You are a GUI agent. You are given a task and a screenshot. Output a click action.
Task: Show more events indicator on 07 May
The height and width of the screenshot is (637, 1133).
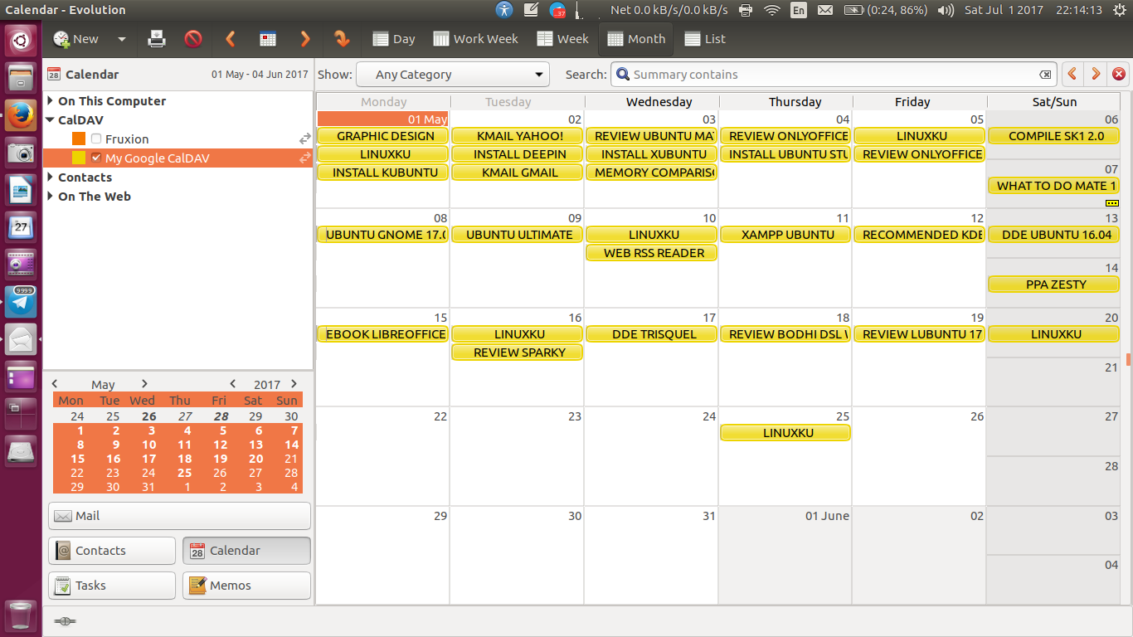pyautogui.click(x=1112, y=202)
